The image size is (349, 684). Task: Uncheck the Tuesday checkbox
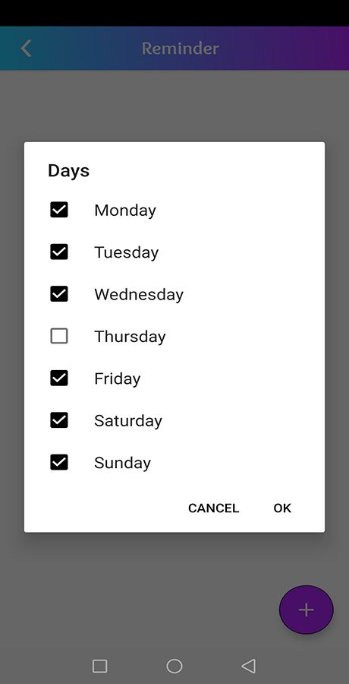[x=59, y=252]
